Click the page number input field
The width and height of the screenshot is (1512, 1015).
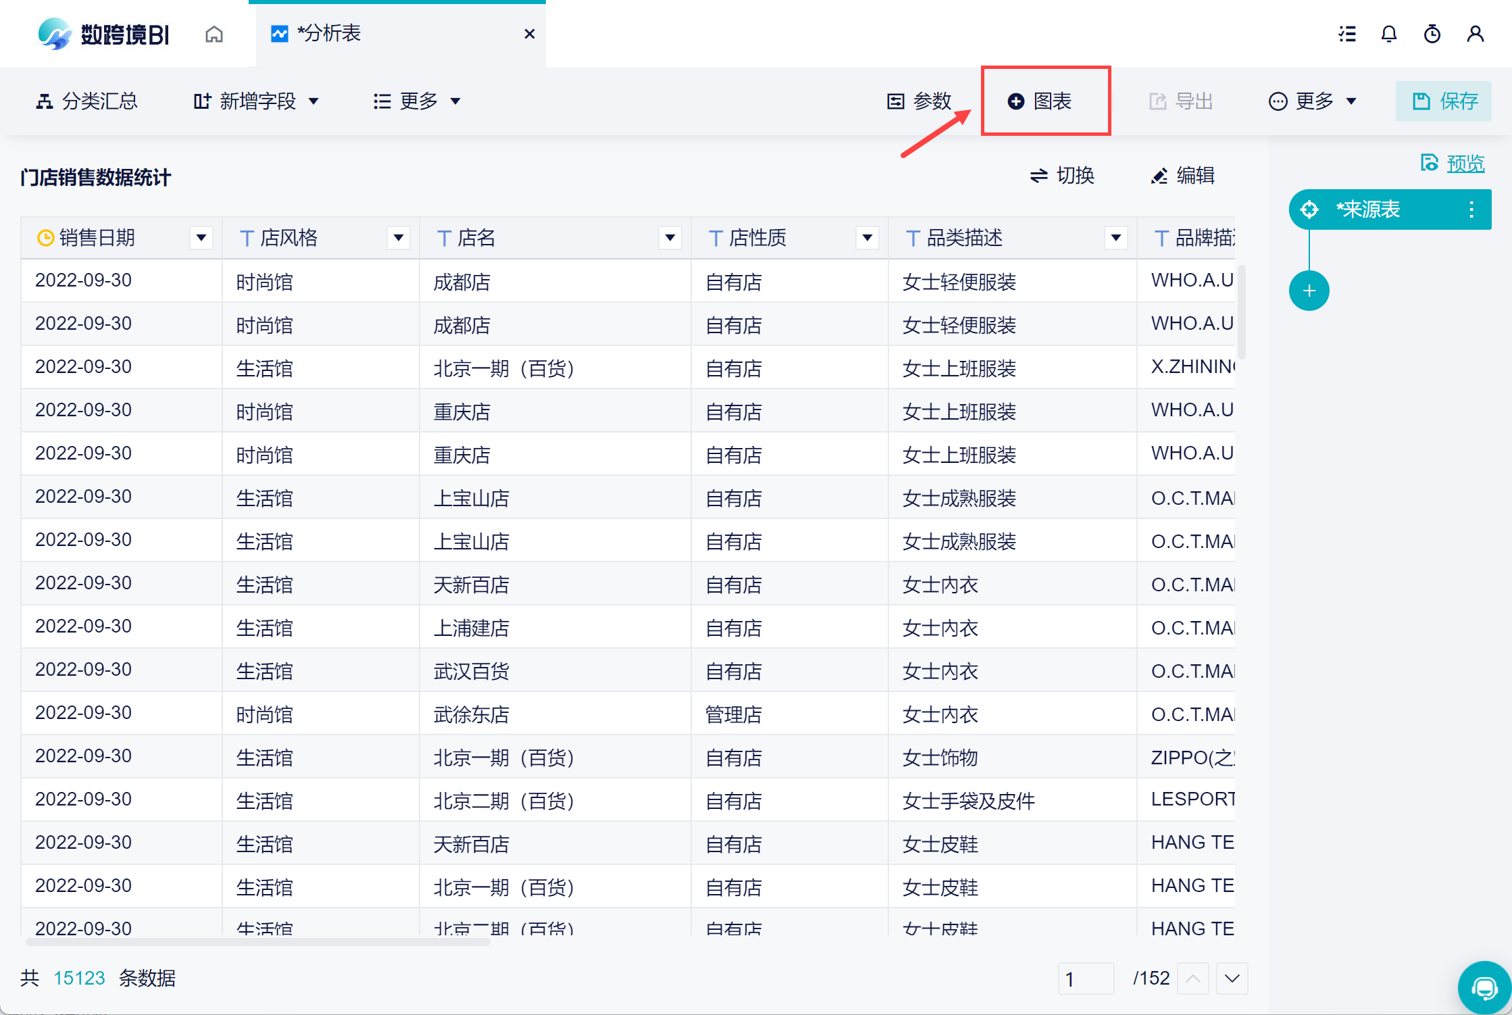pos(1085,979)
